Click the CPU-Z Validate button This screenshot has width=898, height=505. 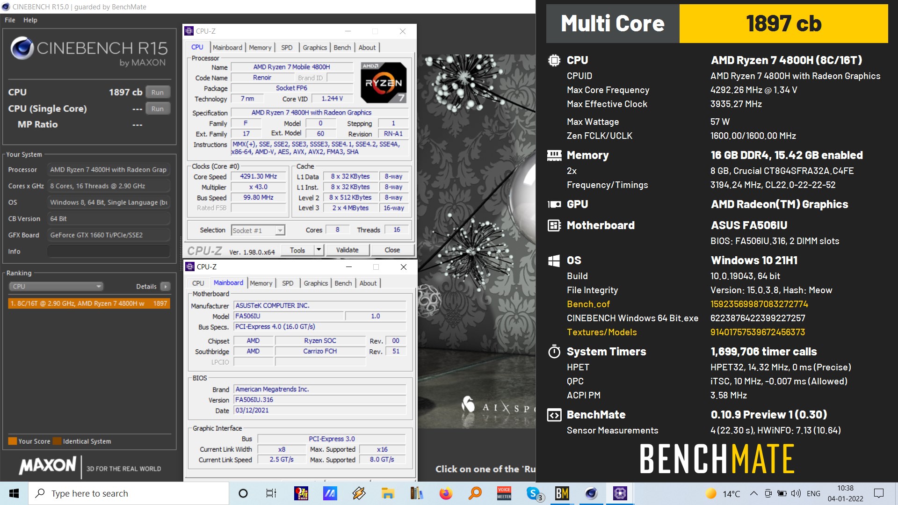[x=347, y=250]
